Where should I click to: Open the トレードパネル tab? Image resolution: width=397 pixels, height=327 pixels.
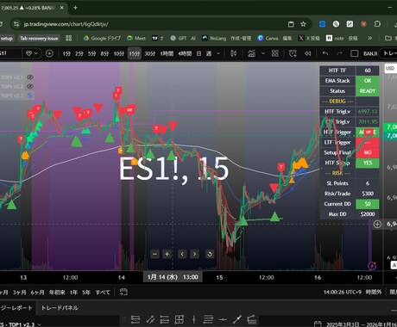coord(60,308)
